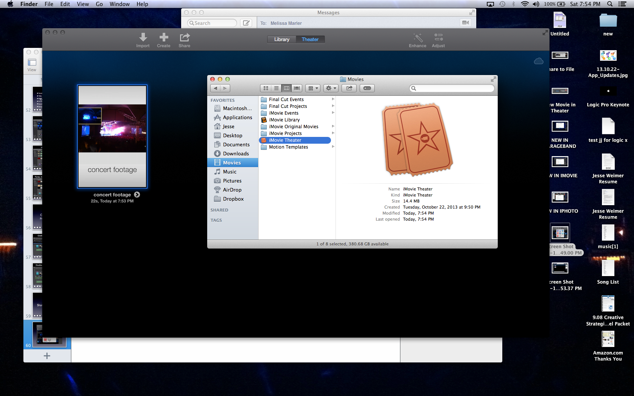
Task: Open Applications in the Finder sidebar
Action: (233, 117)
